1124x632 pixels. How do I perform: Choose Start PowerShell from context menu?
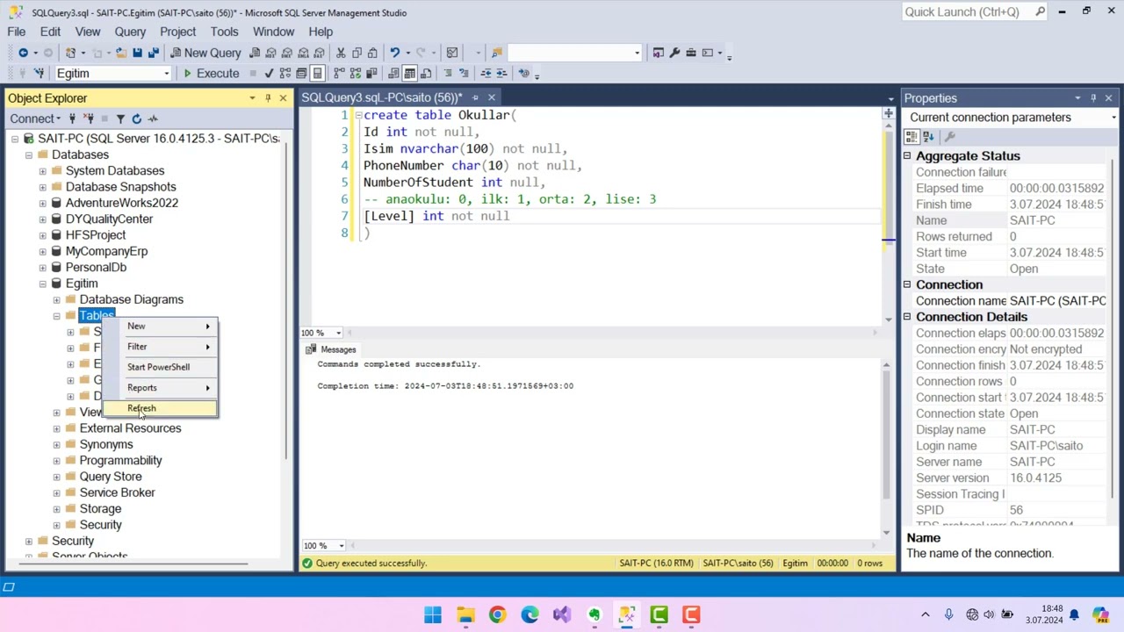(x=159, y=367)
